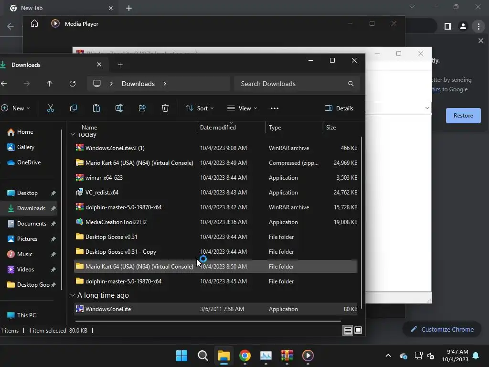Click the Delete trash icon in Explorer toolbar

tap(165, 108)
